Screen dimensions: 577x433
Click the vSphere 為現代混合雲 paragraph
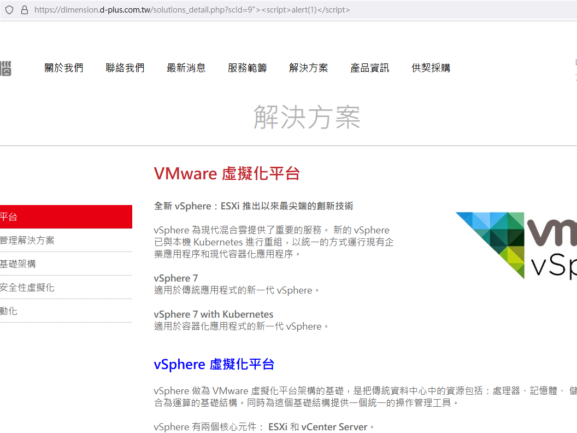tap(274, 242)
